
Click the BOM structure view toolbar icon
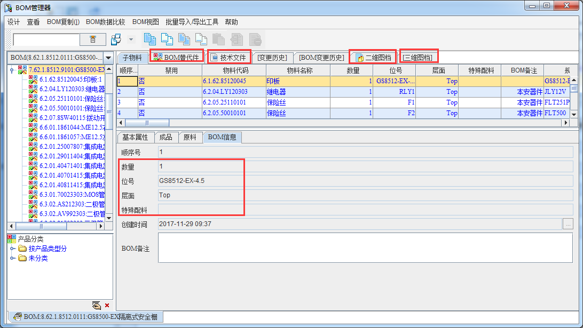[x=116, y=39]
